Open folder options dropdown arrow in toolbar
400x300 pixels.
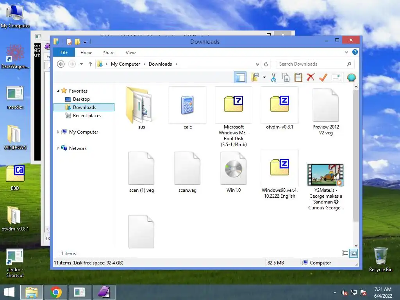[x=264, y=77]
